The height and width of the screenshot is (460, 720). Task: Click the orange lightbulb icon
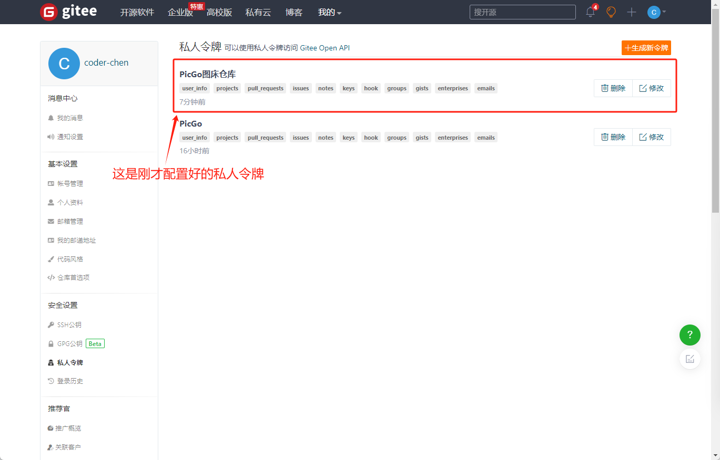(x=611, y=12)
